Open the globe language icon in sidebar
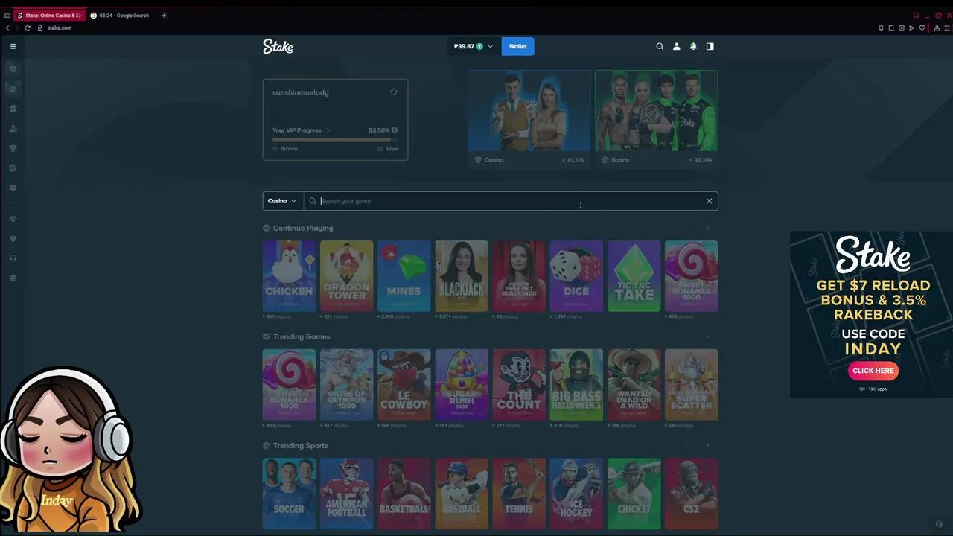Viewport: 953px width, 536px height. click(x=13, y=278)
